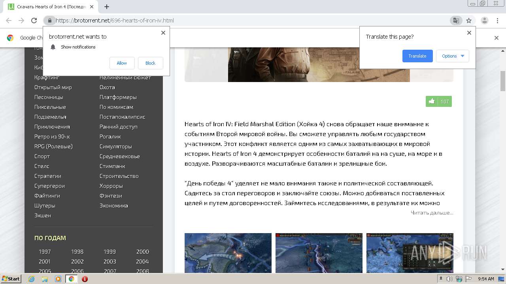The width and height of the screenshot is (506, 284).
Task: Open the Постапокалипсис category
Action: click(123, 117)
